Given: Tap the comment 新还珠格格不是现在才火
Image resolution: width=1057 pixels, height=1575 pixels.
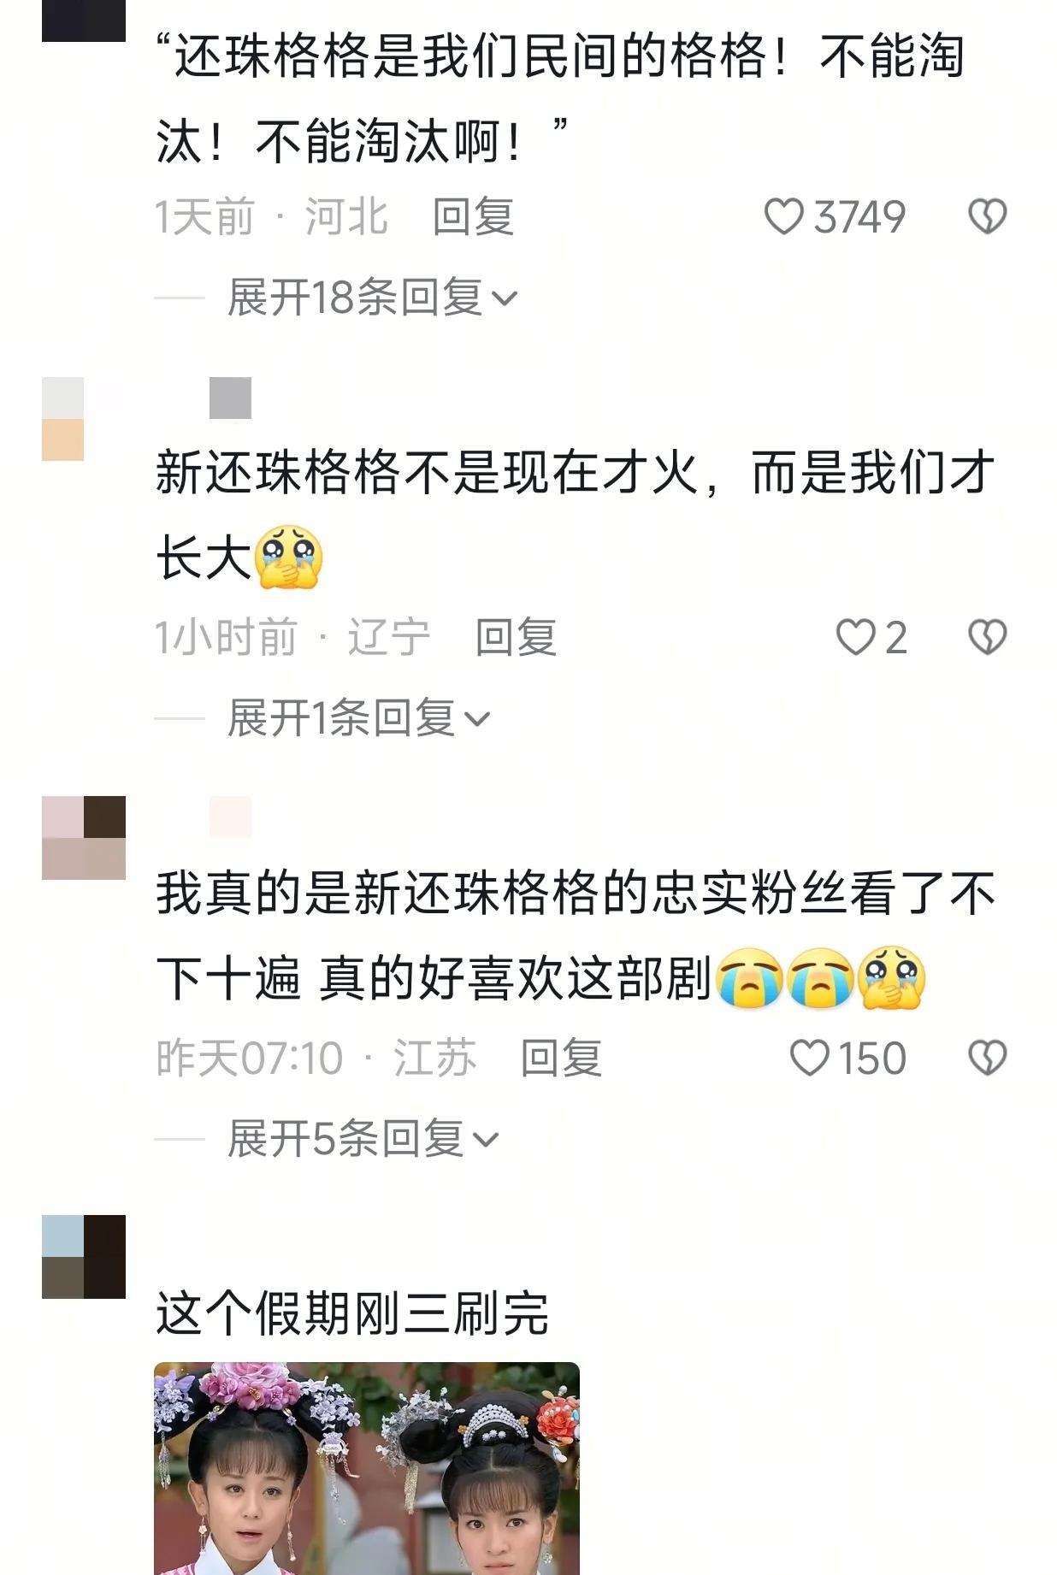Looking at the screenshot, I should 575,515.
